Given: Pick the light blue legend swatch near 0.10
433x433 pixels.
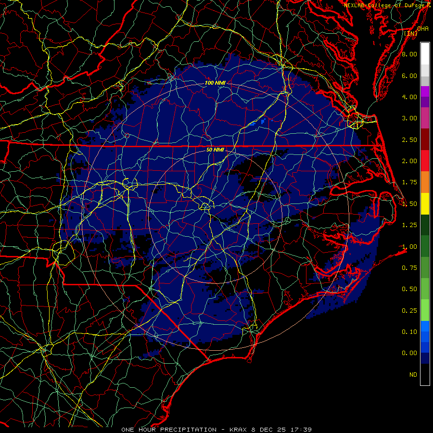Looking at the screenshot, I should (425, 326).
